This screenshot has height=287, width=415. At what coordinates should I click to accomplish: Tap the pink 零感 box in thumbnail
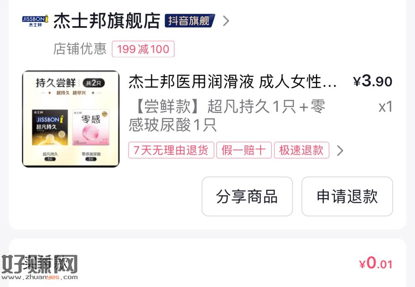[x=91, y=127]
